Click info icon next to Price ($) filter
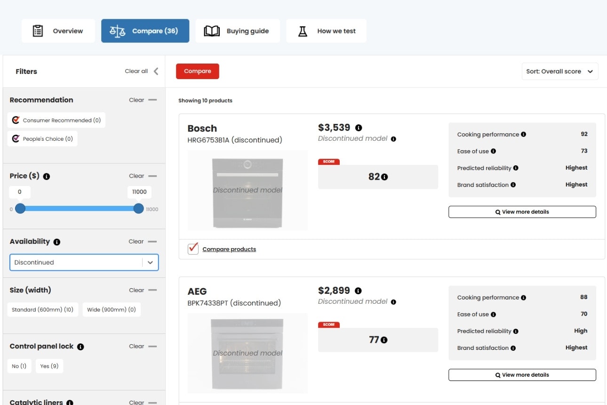 coord(47,176)
